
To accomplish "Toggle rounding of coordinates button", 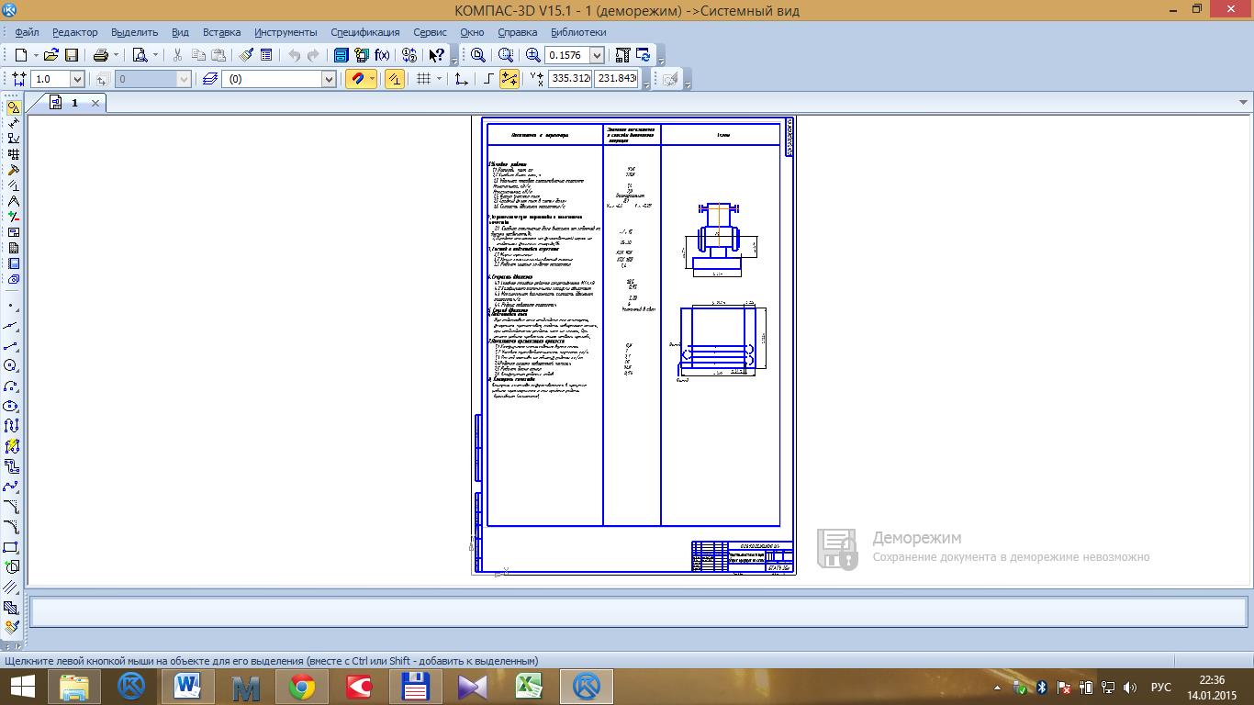I will [x=509, y=79].
